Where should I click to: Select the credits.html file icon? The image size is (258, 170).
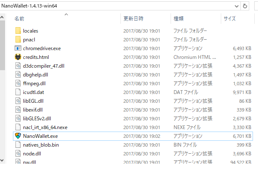pyautogui.click(x=18, y=57)
